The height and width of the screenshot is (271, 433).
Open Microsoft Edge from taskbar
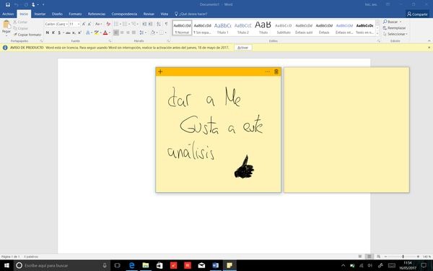[x=132, y=265]
